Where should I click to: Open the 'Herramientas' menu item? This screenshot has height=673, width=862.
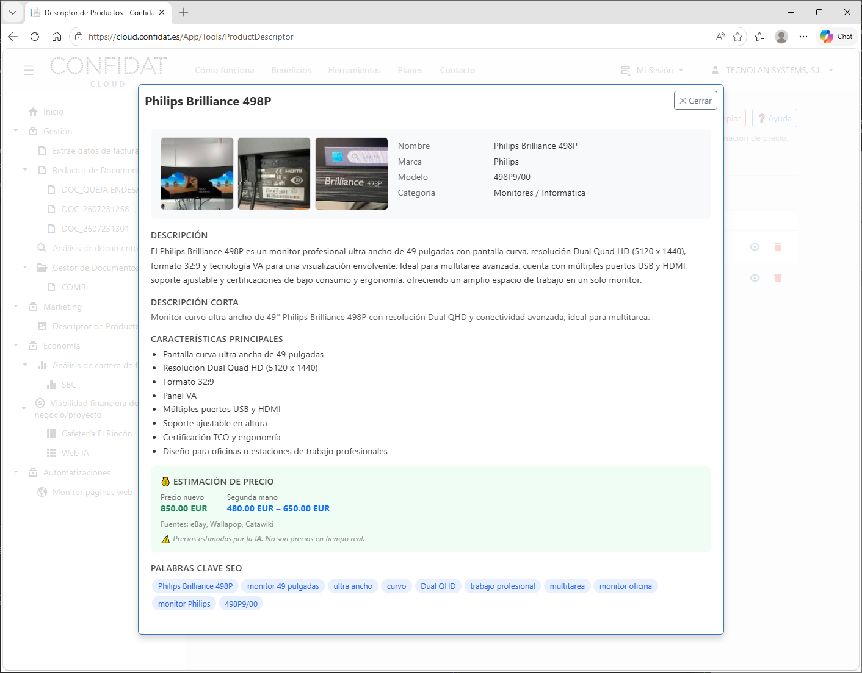354,70
